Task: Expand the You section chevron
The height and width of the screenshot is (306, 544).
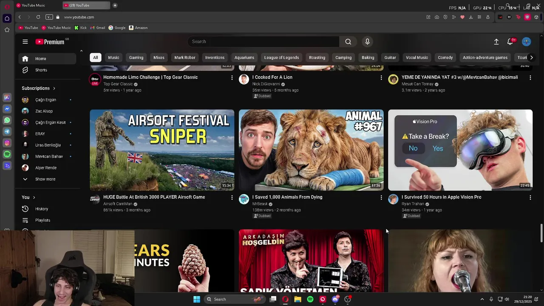Action: pos(34,198)
